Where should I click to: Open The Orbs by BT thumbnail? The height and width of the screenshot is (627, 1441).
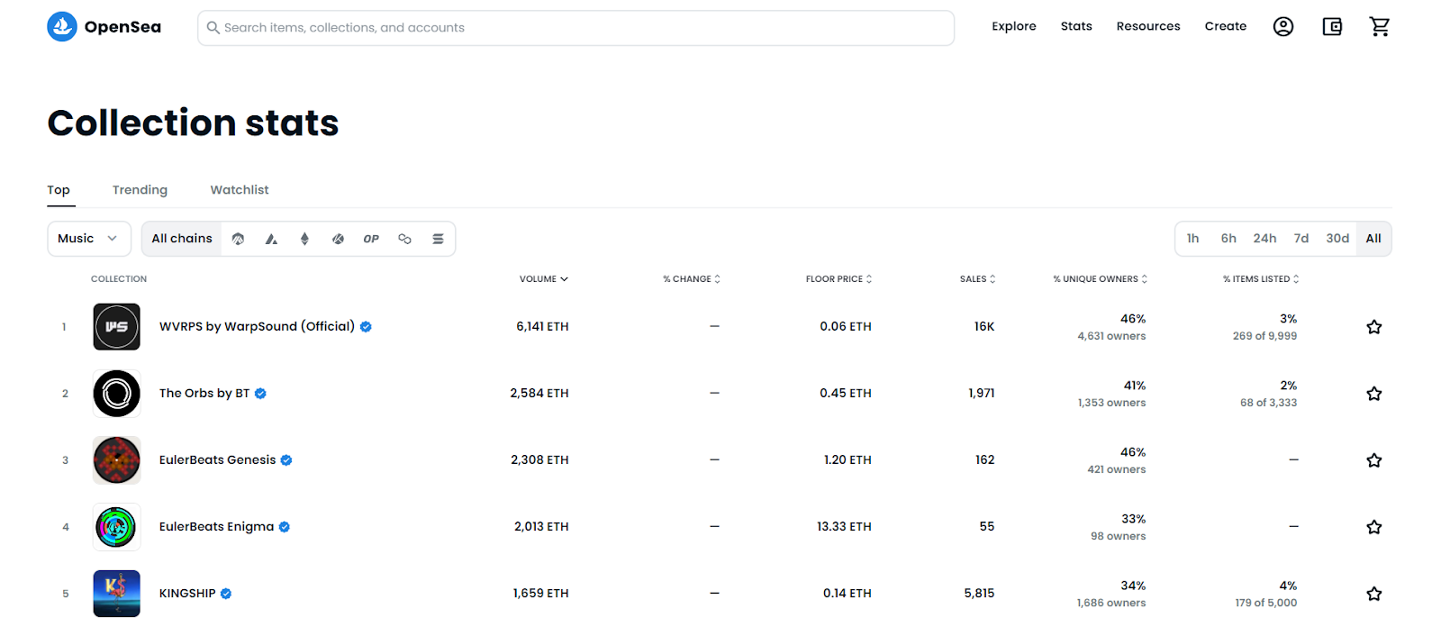click(x=117, y=394)
